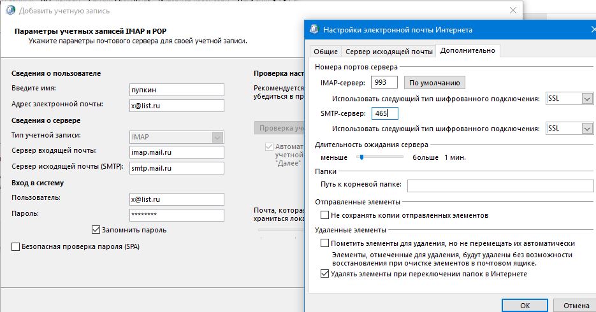Open the Сервер исходящей почты tab

(388, 52)
